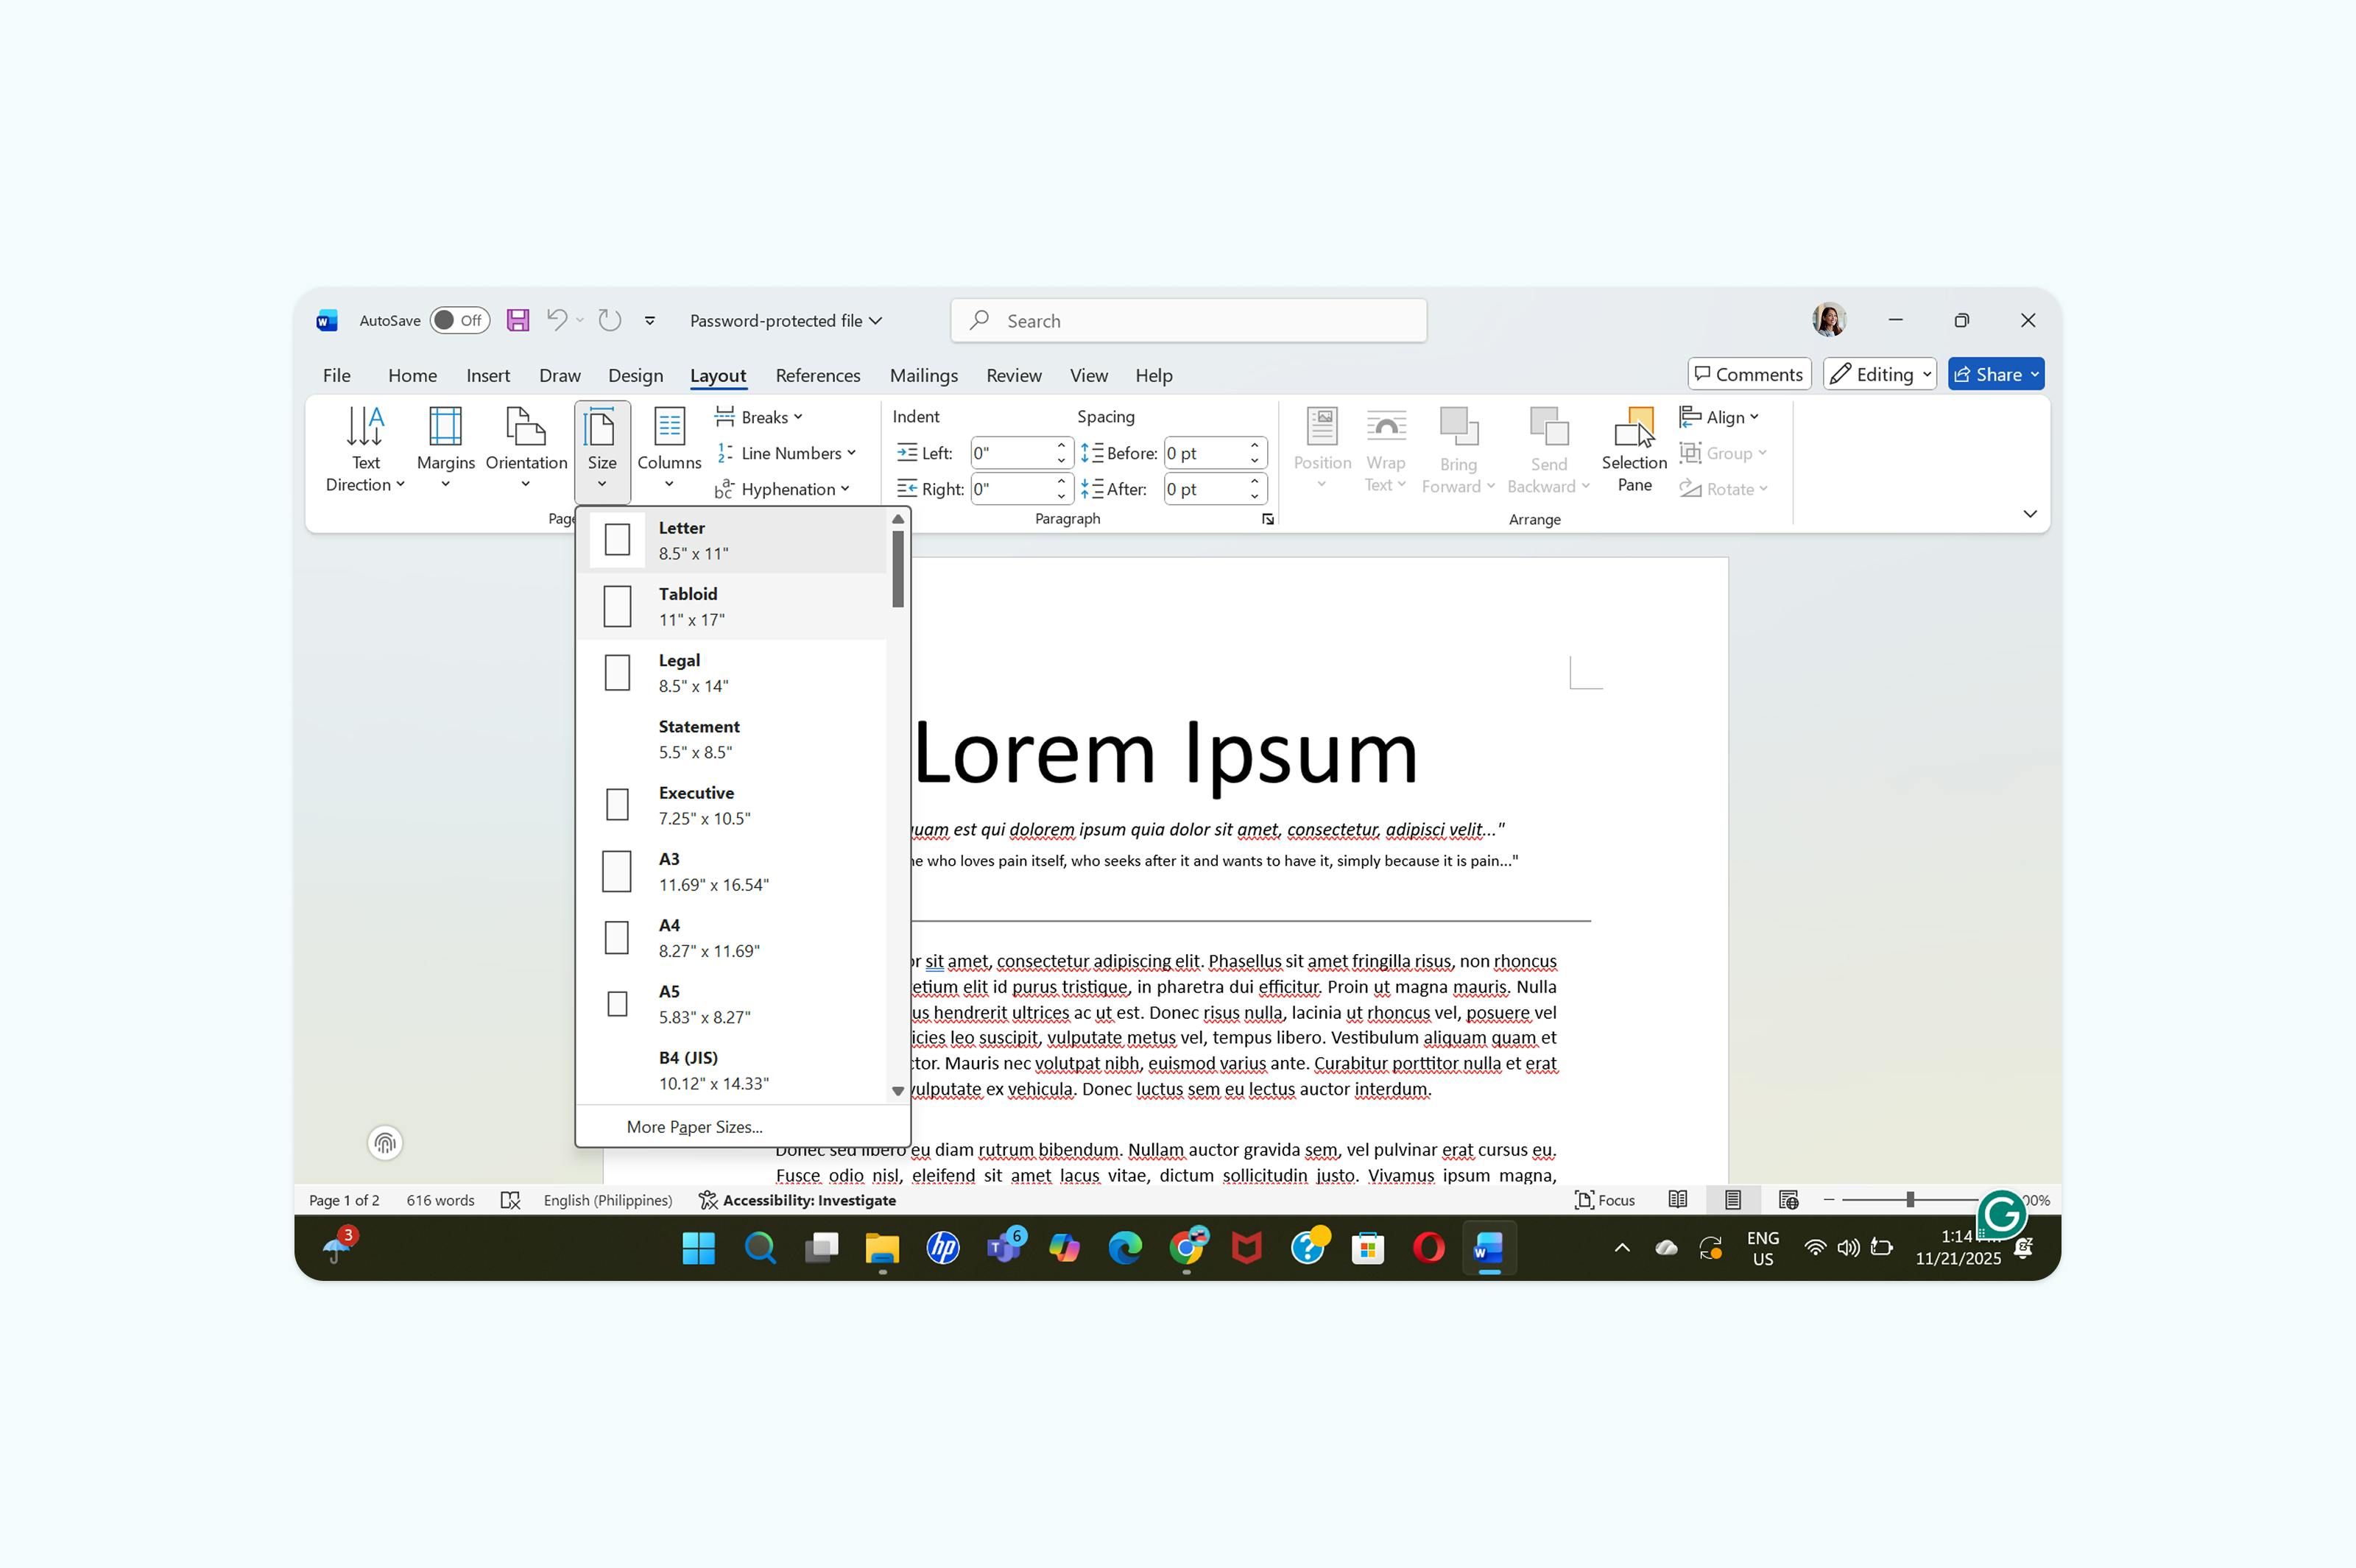Screen dimensions: 2356x1568
Task: Click the zoom slider handle
Action: pos(1911,1199)
